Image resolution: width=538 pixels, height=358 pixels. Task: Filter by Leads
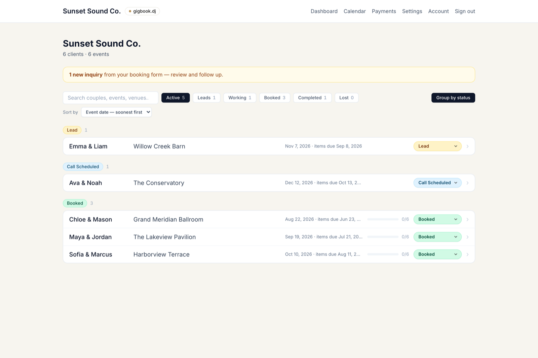(206, 98)
